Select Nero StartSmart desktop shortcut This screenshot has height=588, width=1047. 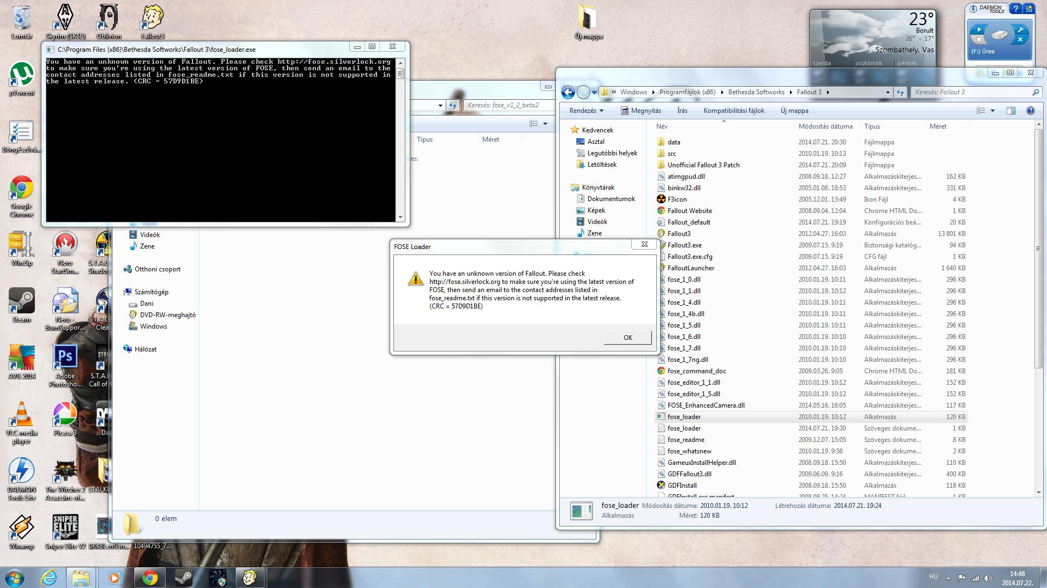[65, 253]
